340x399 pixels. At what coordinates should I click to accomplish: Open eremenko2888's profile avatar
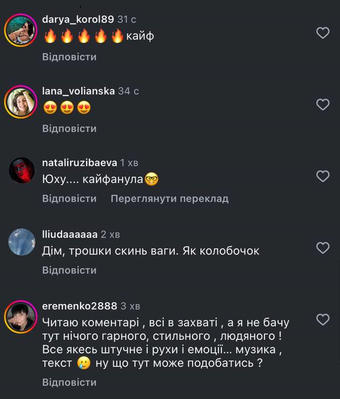[x=21, y=317]
